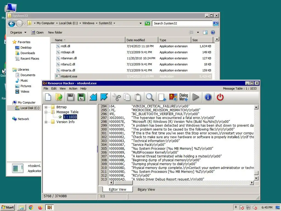This screenshot has width=281, height=211.
Task: Click the editor vertical scroll down arrow
Action: tap(256, 178)
